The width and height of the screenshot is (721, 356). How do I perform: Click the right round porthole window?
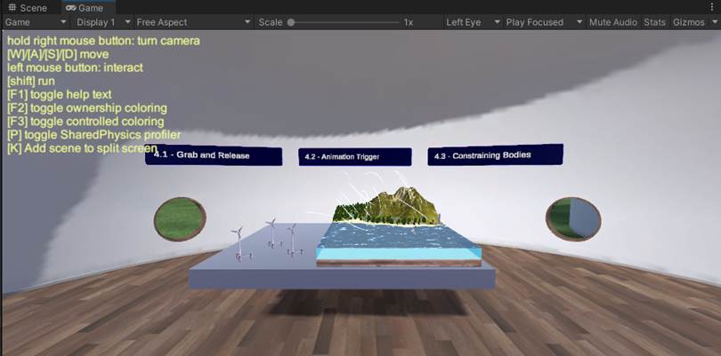(x=573, y=218)
